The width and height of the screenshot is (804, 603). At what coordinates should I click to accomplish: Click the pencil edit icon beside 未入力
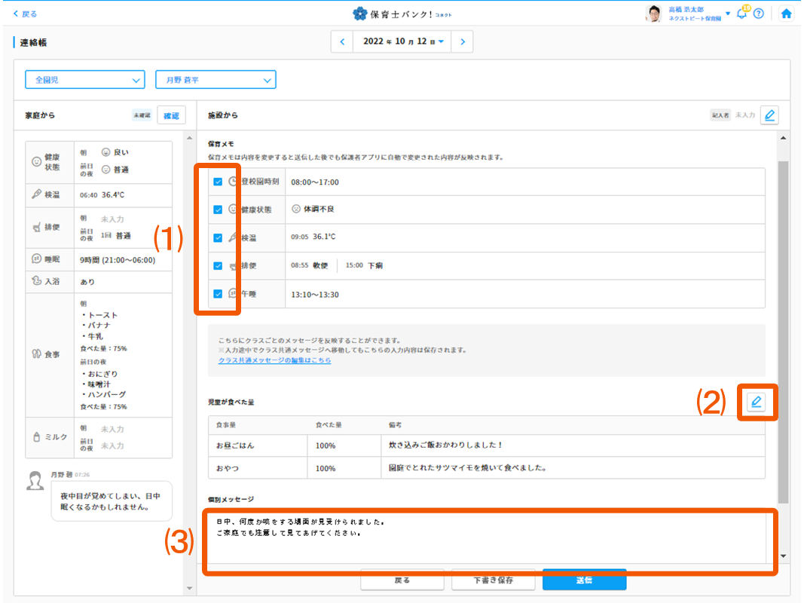(769, 115)
